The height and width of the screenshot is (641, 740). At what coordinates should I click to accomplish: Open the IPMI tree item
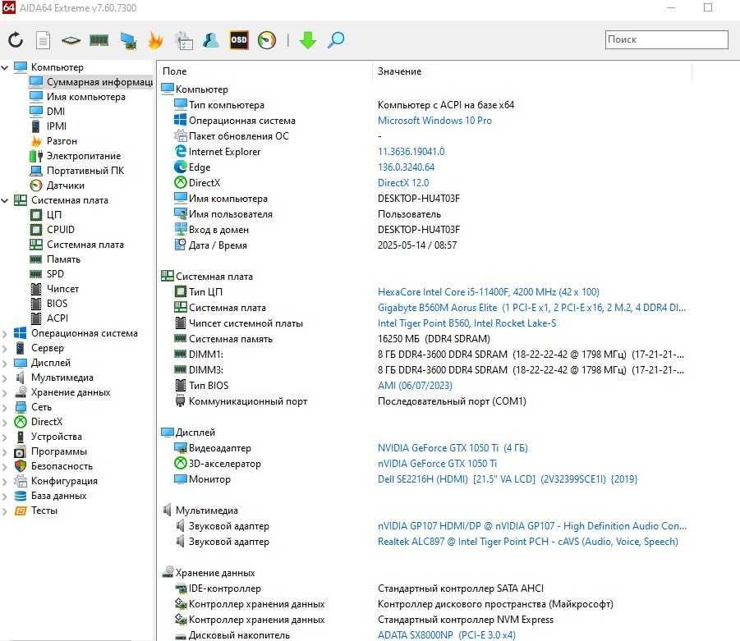click(56, 126)
